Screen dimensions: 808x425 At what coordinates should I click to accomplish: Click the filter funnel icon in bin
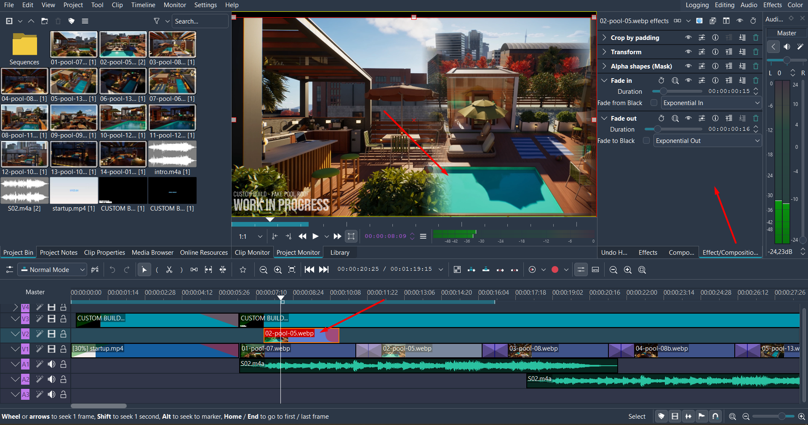(157, 21)
